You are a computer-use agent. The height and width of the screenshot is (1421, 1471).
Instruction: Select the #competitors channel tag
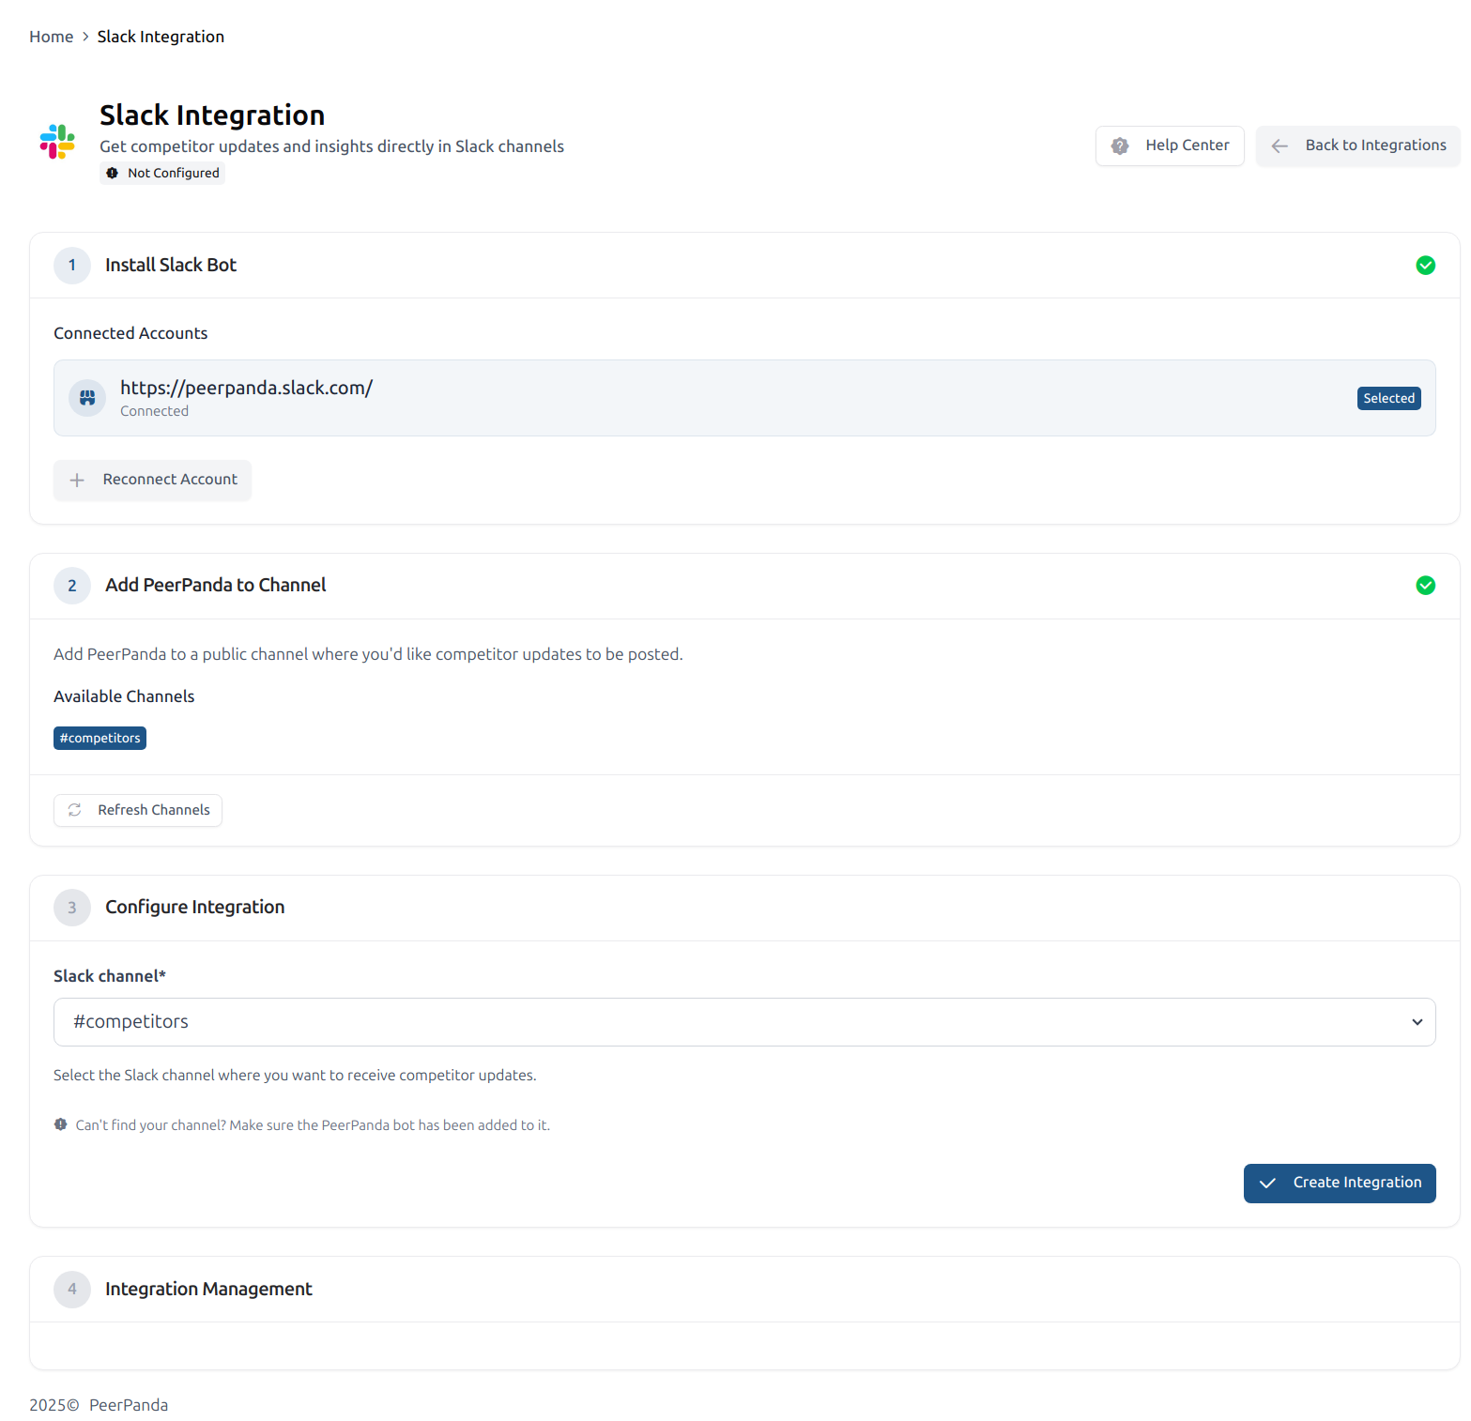pos(100,739)
